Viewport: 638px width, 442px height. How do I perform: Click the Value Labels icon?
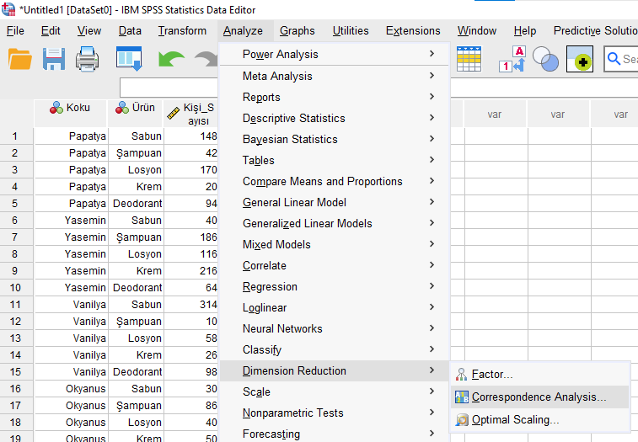click(512, 60)
